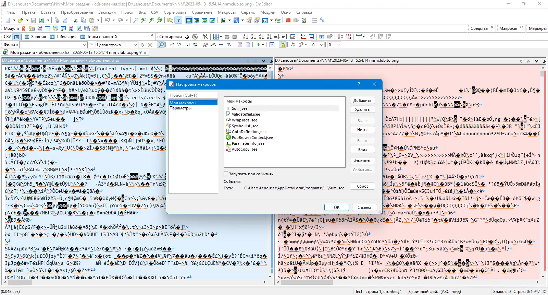Toggle the padlock icon in filter bar
Screen dimensions: 548x295
tap(283, 45)
